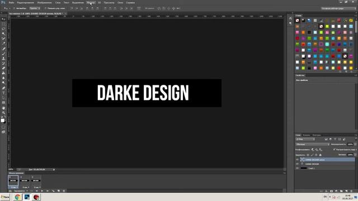The image size is (358, 201).
Task: Select the Quick Selection tool
Action: tap(3, 33)
